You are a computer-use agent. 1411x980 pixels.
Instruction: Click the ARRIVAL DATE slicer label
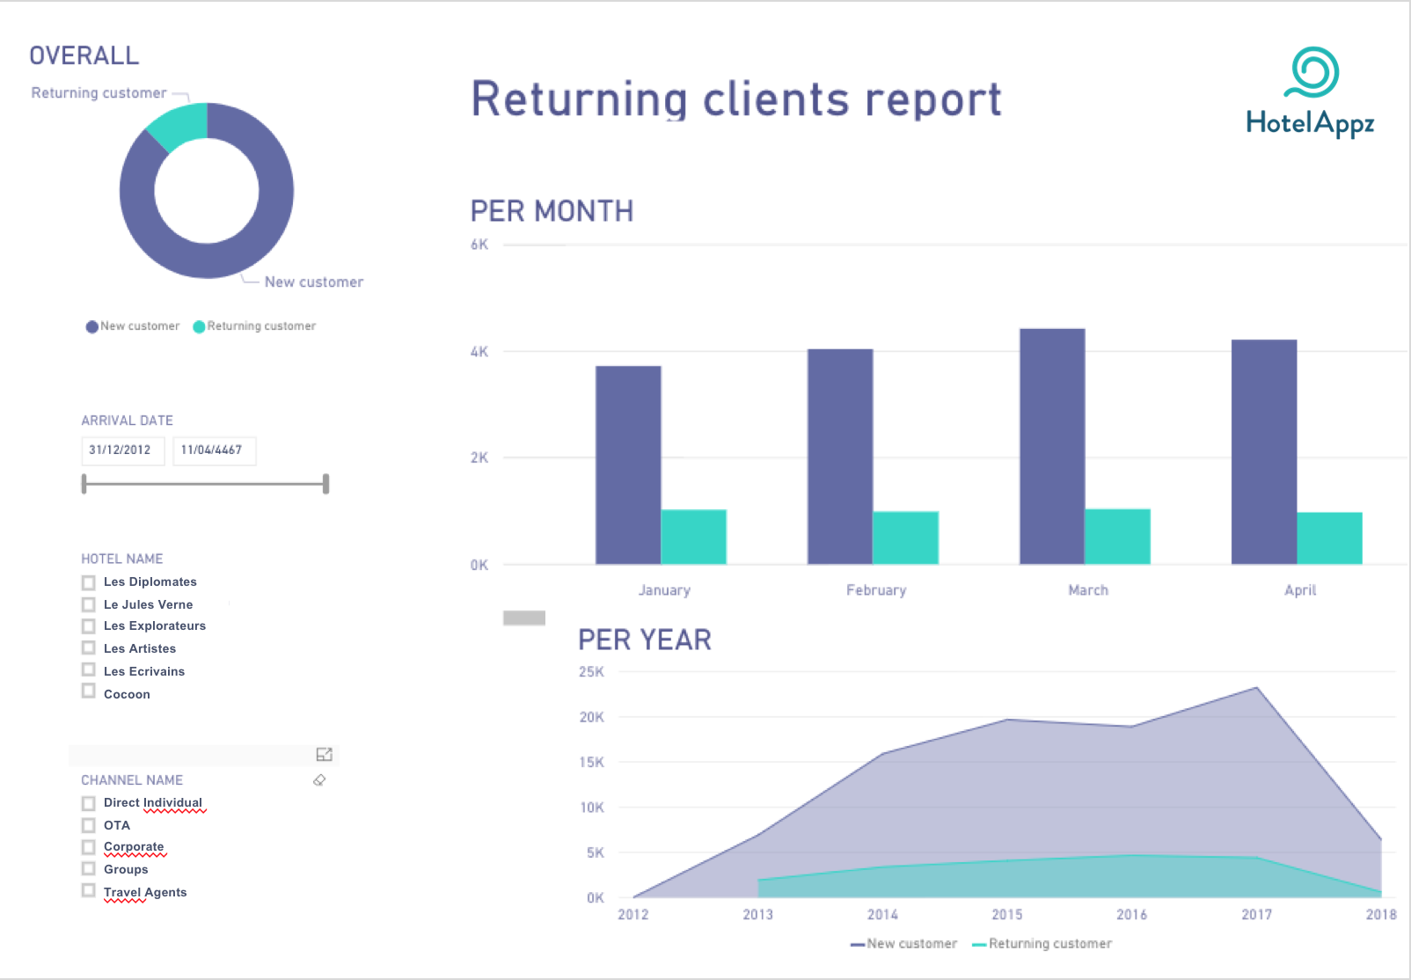tap(128, 421)
